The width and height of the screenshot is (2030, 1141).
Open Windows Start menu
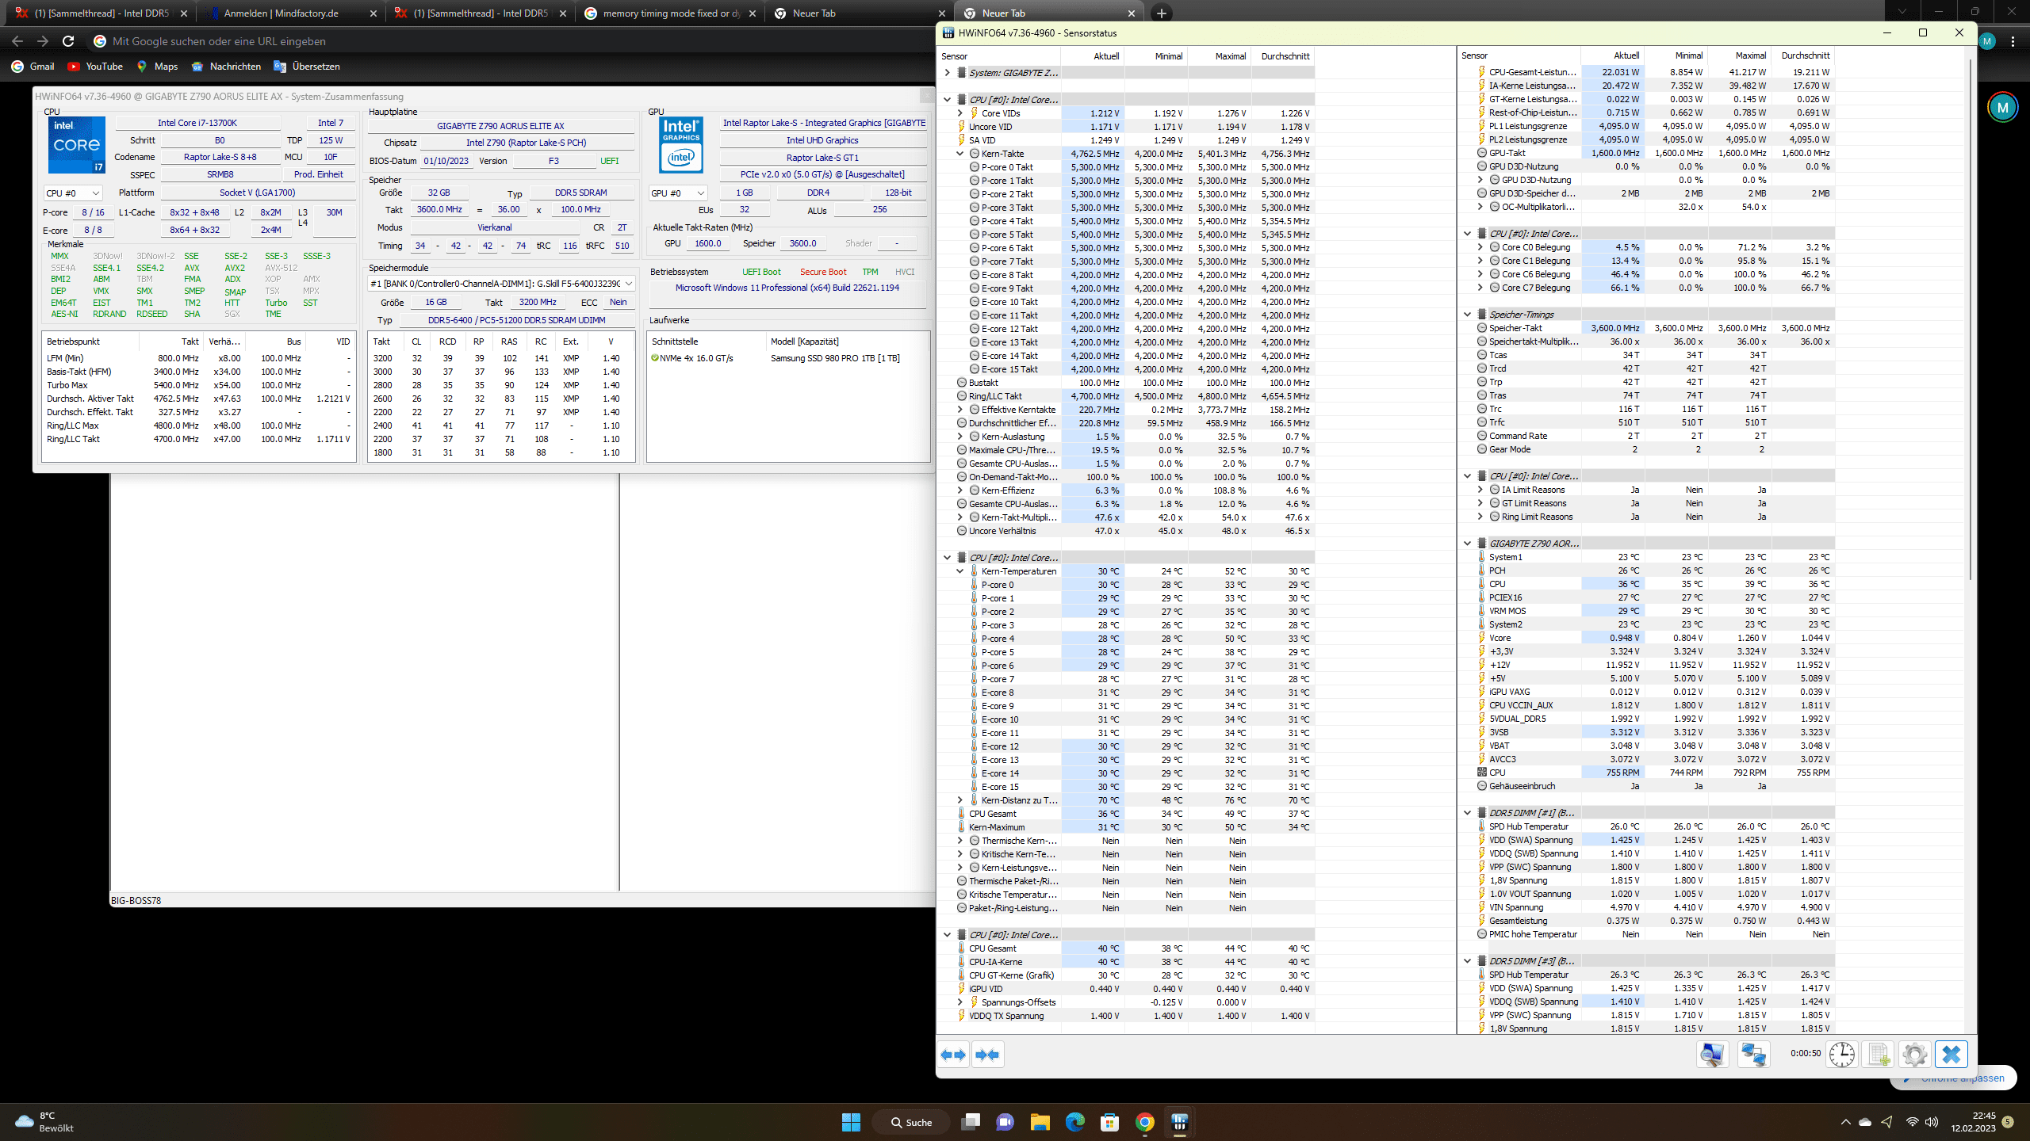tap(851, 1122)
